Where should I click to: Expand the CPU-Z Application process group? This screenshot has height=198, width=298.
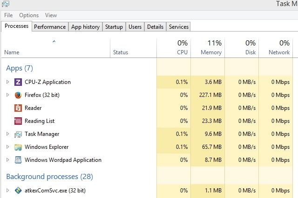[7, 82]
